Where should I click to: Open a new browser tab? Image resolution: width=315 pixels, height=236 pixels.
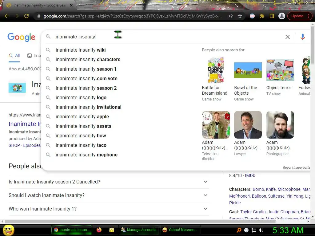click(82, 6)
